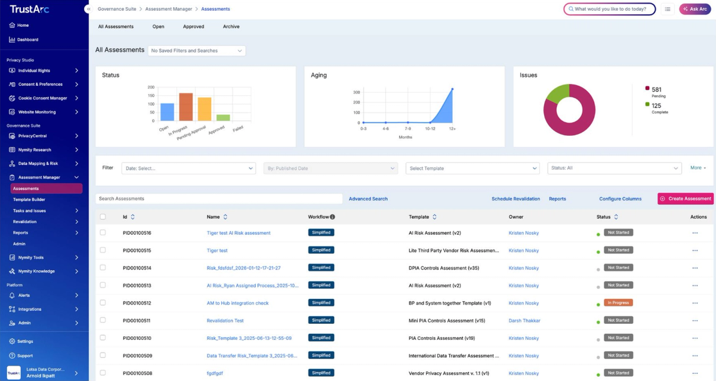Open the No Saved Filters and Searches dropdown
The height and width of the screenshot is (381, 716).
197,51
